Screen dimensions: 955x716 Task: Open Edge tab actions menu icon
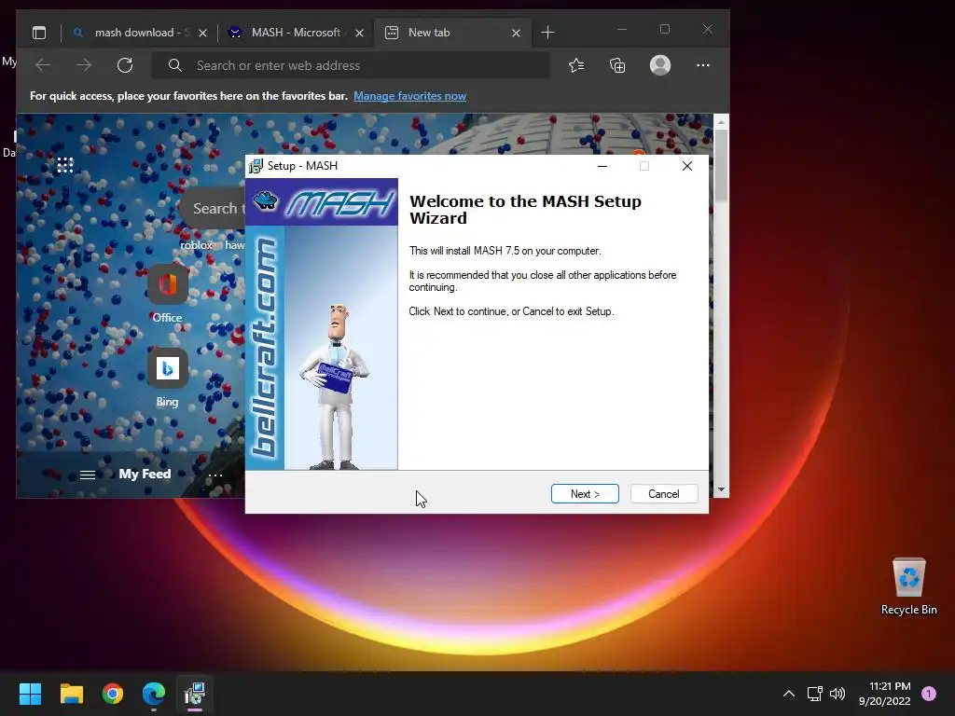click(x=39, y=33)
